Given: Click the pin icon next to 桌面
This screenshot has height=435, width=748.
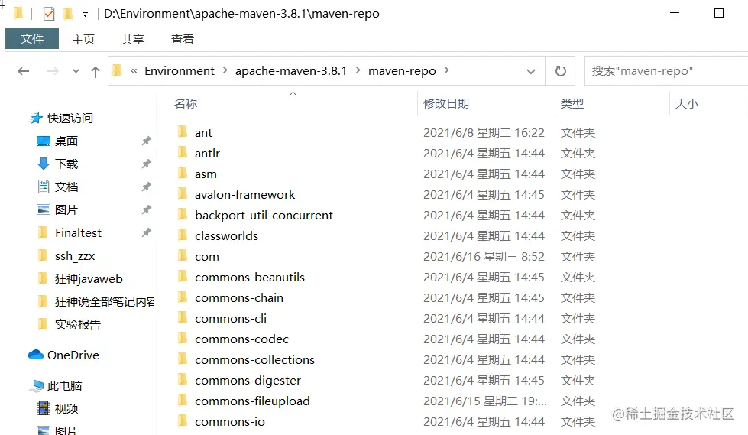Looking at the screenshot, I should point(147,141).
